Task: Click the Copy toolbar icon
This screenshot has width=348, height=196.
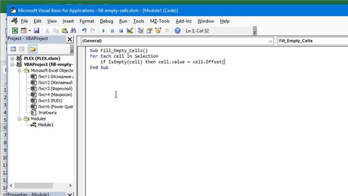Action: coord(55,30)
